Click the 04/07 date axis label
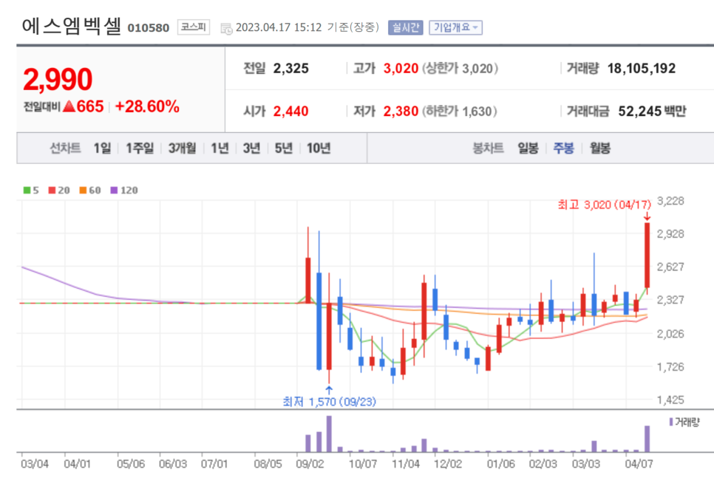 (639, 464)
